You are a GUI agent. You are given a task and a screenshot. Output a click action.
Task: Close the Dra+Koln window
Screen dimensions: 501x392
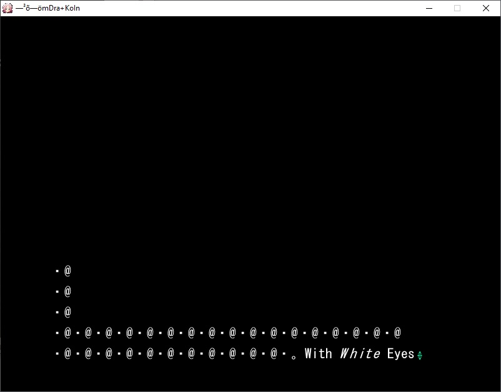pos(486,8)
